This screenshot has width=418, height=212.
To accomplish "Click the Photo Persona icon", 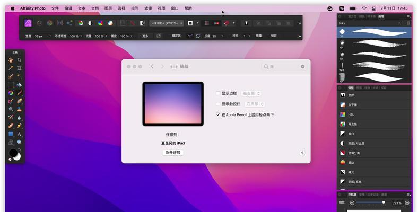I will 28,23.
